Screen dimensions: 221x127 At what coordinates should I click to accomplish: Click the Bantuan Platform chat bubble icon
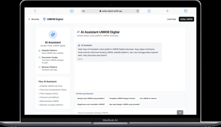point(39,67)
